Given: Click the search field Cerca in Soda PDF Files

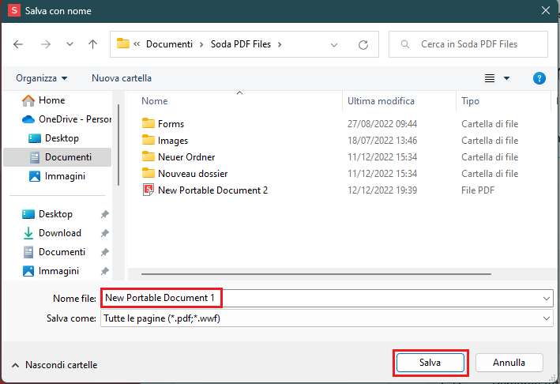Looking at the screenshot, I should (468, 44).
